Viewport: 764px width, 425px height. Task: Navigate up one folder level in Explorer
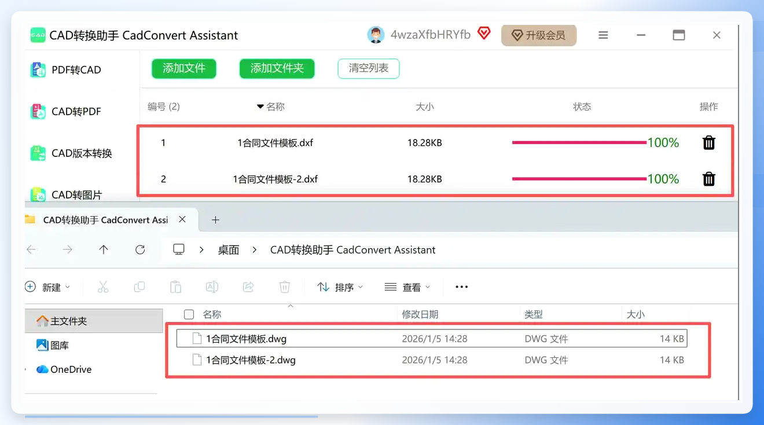(104, 250)
